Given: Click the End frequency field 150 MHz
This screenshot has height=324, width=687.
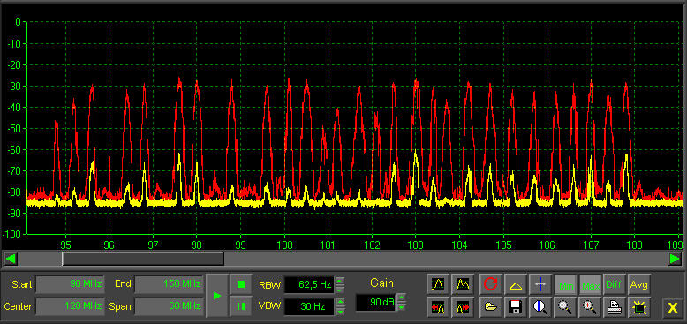Looking at the screenshot, I should (x=169, y=284).
